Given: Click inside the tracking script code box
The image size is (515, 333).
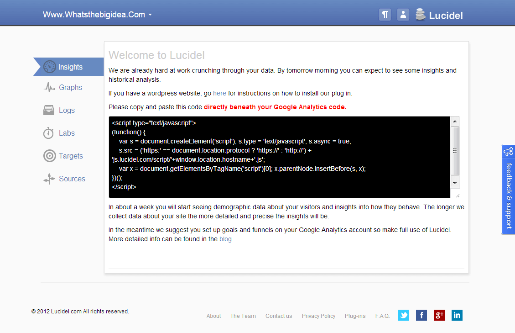Looking at the screenshot, I should [280, 157].
